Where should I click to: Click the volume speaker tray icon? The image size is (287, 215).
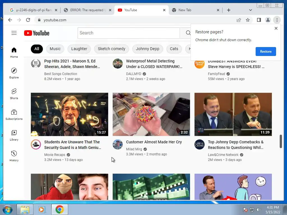[259, 210]
